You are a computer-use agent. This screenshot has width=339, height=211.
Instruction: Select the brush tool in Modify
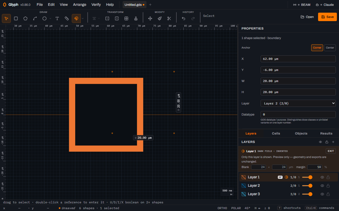(160, 18)
